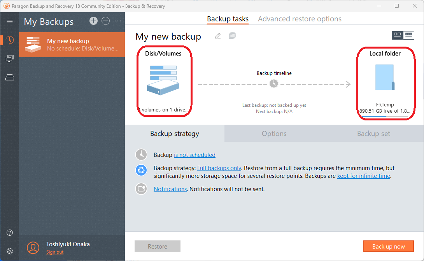The height and width of the screenshot is (261, 424).
Task: Switch to the Backup set tab
Action: [373, 134]
